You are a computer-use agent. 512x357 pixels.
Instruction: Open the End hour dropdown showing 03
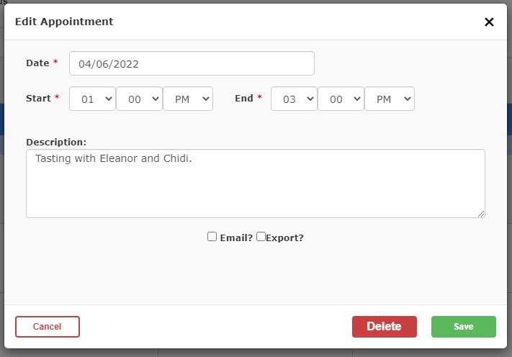pos(294,99)
